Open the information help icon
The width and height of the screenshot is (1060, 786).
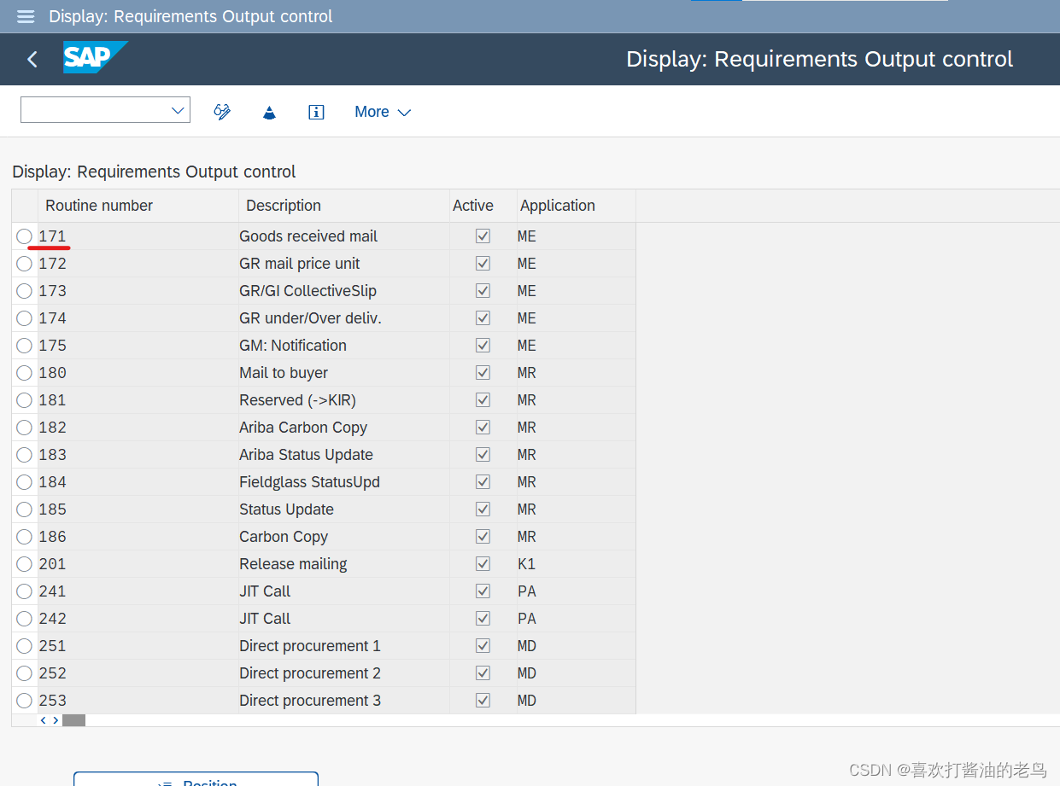(x=316, y=111)
